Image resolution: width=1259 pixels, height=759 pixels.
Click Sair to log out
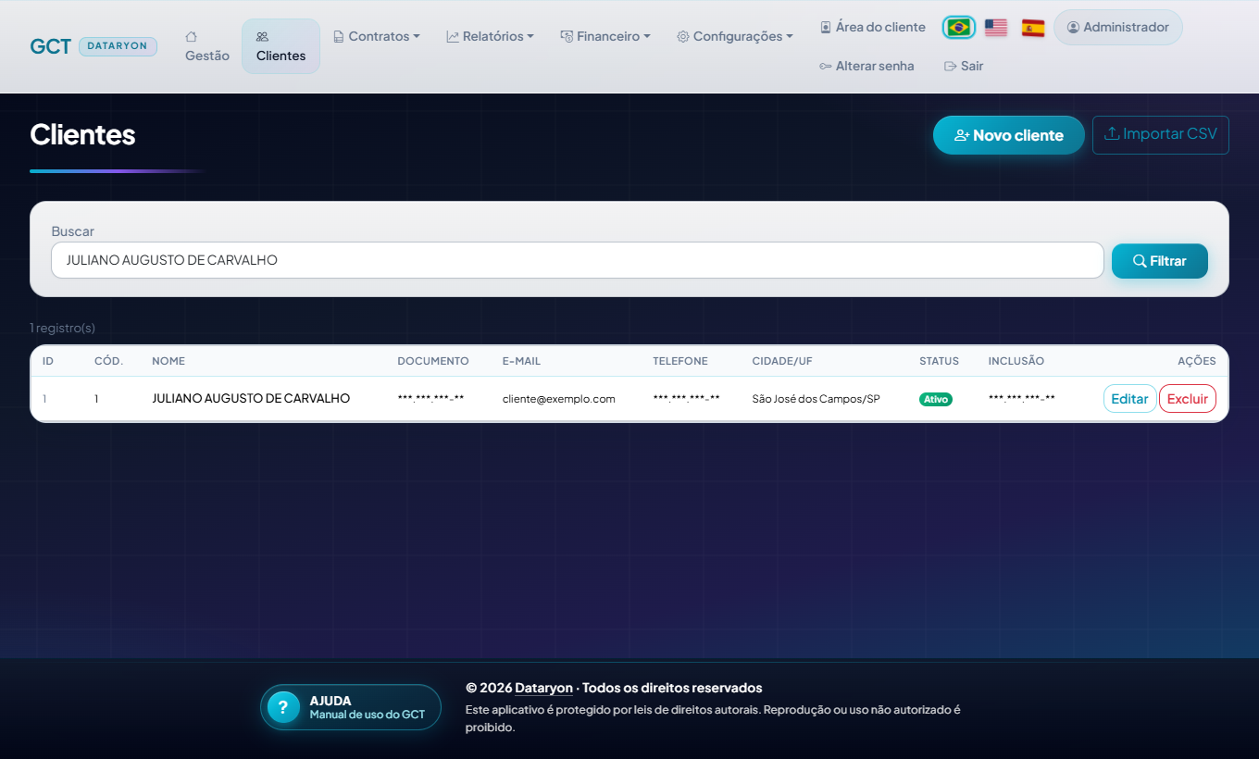pos(964,66)
